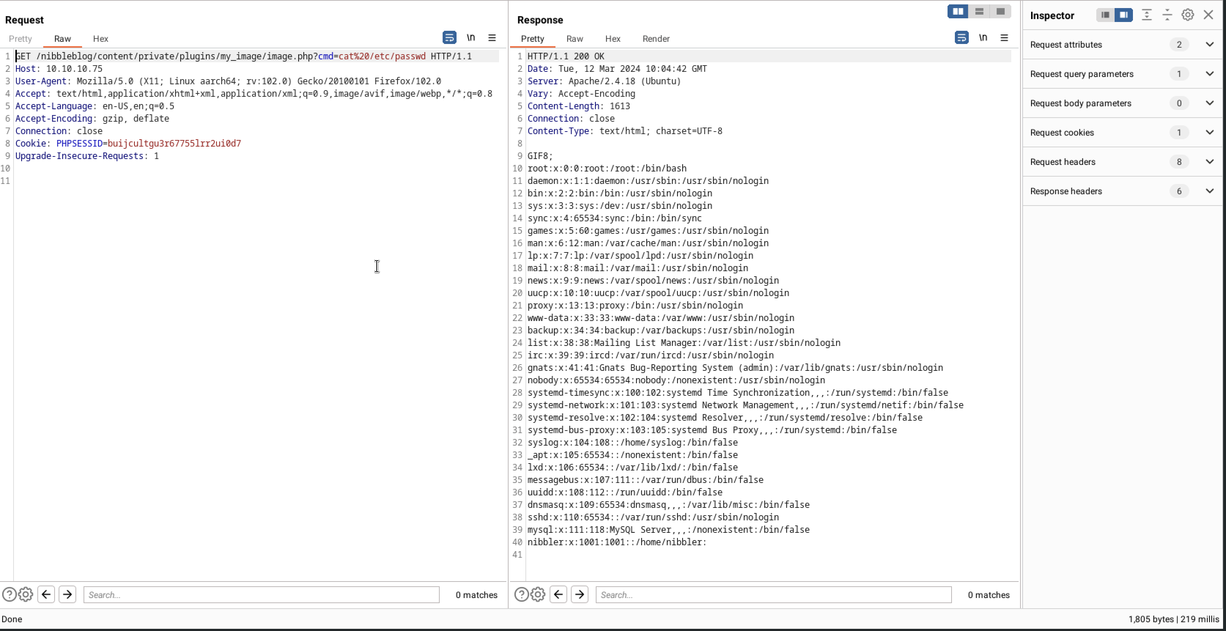Open Response panel hamburger menu

(x=1004, y=38)
